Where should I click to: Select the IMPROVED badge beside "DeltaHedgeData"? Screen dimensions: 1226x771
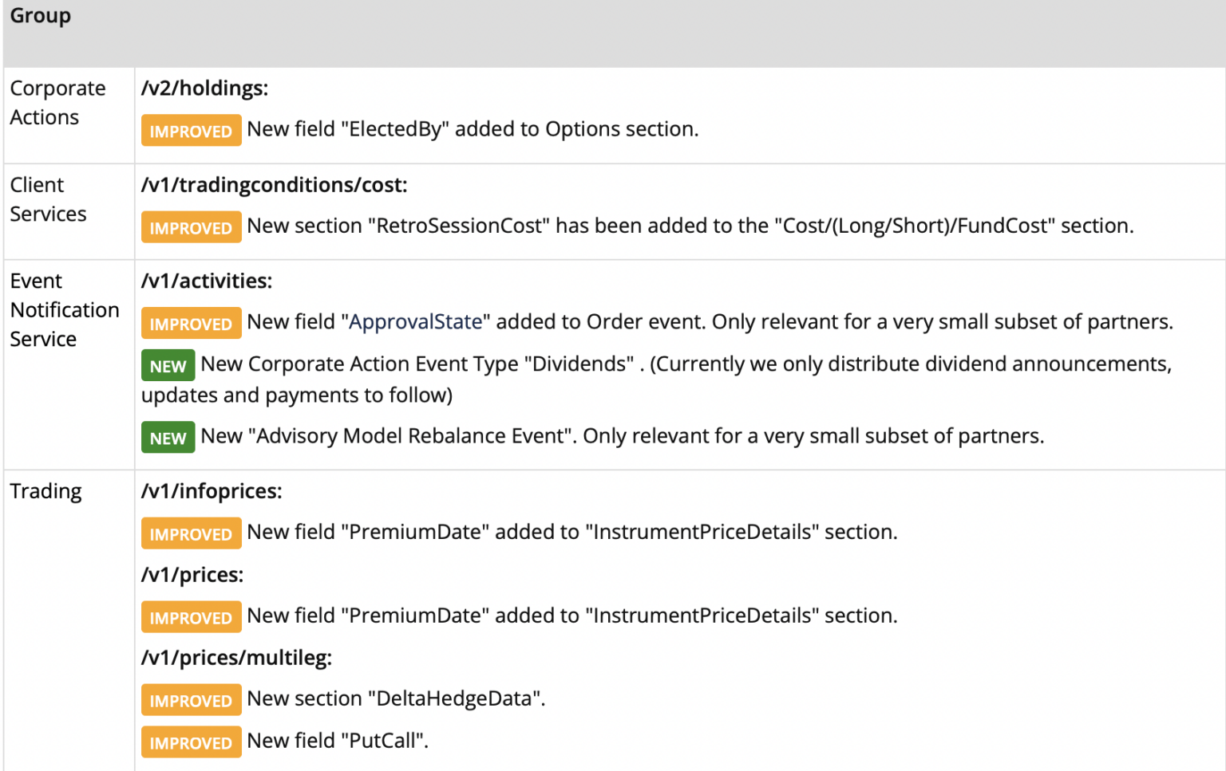click(191, 700)
